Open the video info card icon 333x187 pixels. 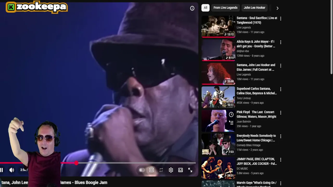point(192,8)
